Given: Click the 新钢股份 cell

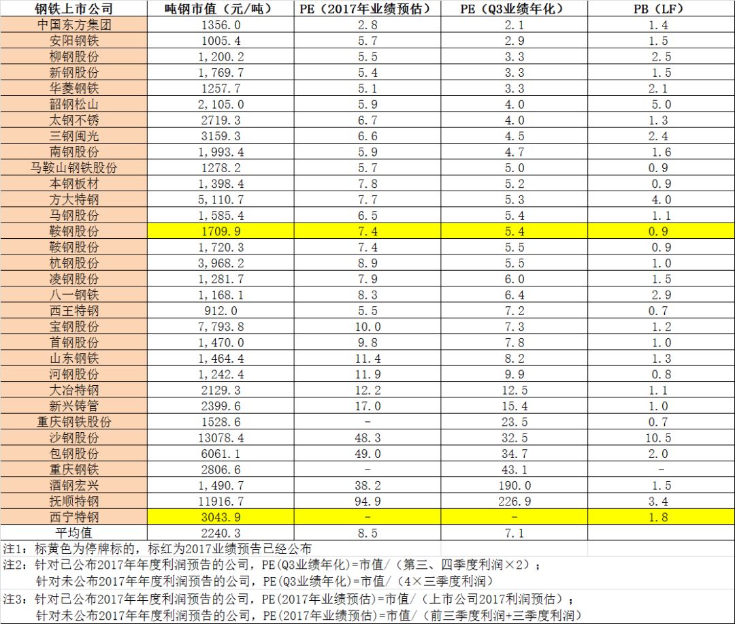Looking at the screenshot, I should coord(73,73).
